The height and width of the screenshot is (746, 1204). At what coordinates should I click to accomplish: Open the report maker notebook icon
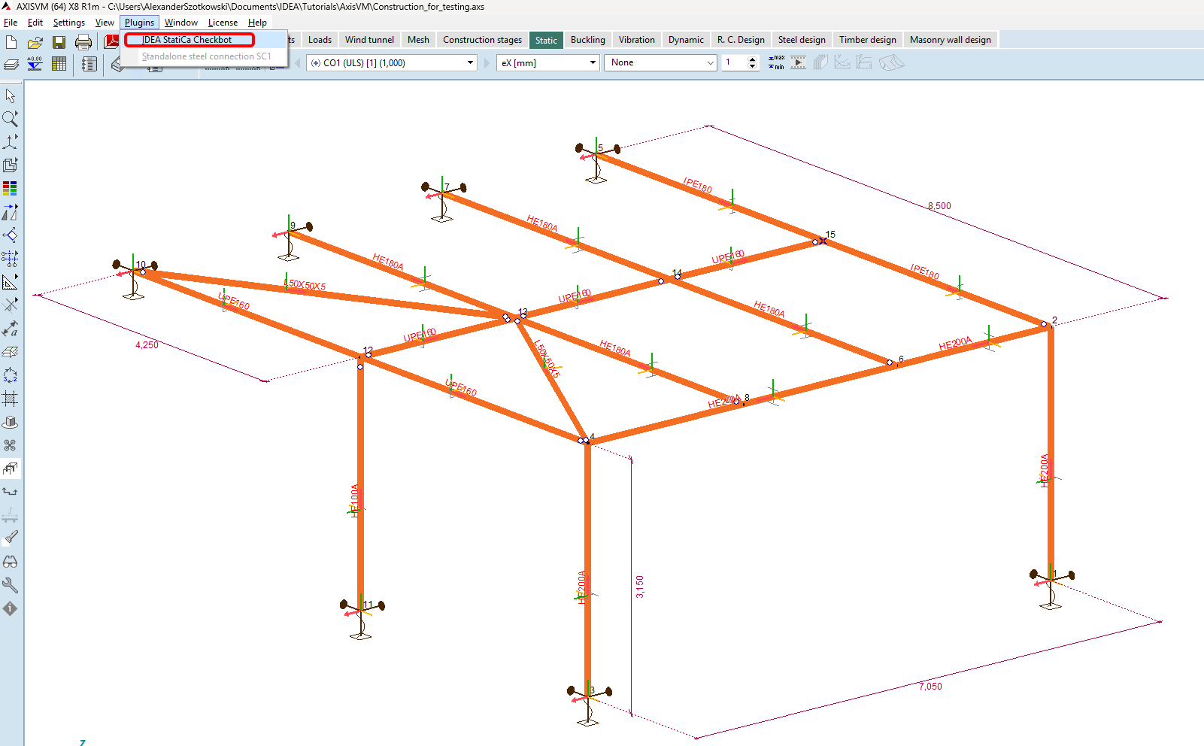pyautogui.click(x=89, y=64)
